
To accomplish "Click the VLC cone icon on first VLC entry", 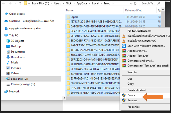I will tap(123, 36).
